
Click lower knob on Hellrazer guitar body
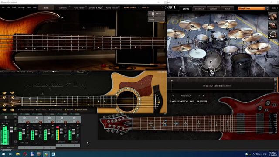(x=260, y=108)
